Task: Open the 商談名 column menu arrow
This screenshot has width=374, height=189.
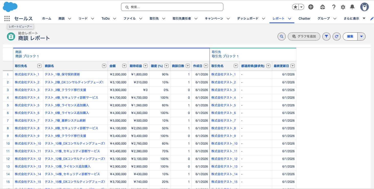Action: [104, 66]
